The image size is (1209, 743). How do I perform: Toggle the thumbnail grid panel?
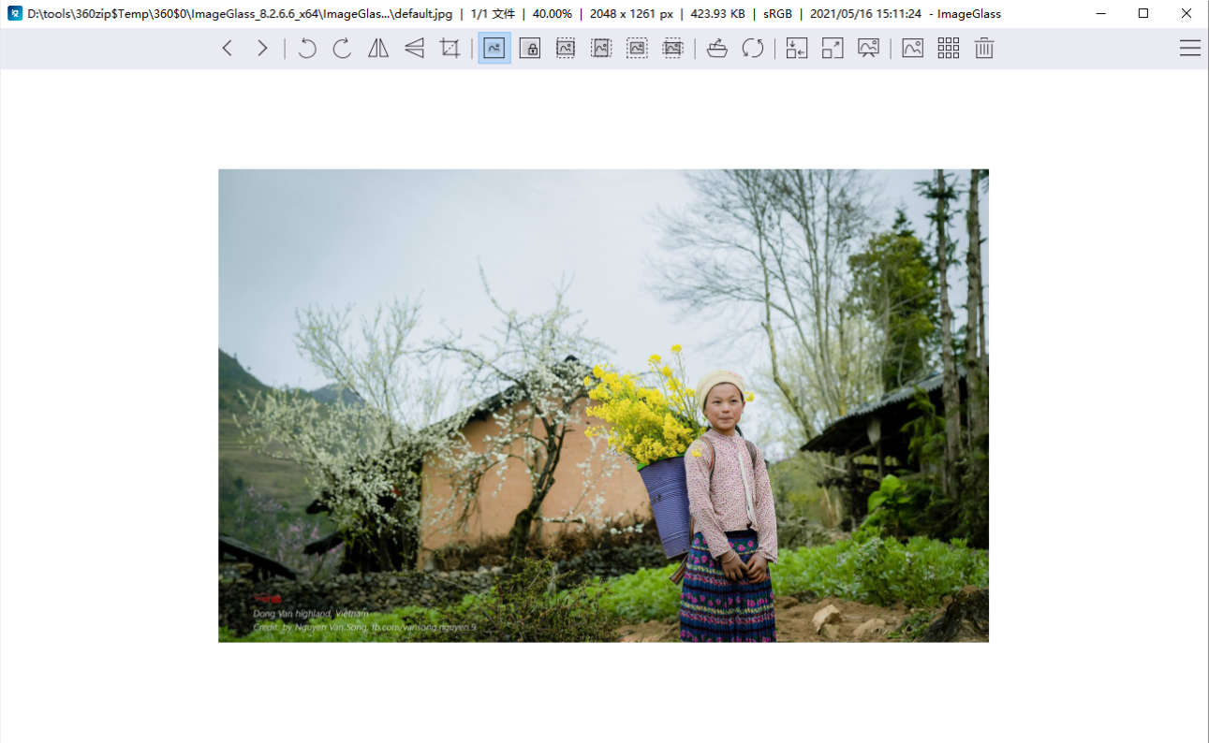948,49
